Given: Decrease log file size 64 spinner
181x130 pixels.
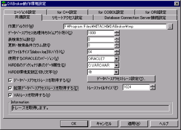Looking at the screenshot, I should coord(117,53).
